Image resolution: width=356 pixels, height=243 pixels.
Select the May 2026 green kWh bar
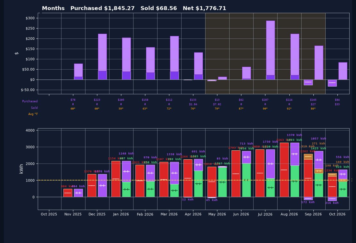point(222,182)
